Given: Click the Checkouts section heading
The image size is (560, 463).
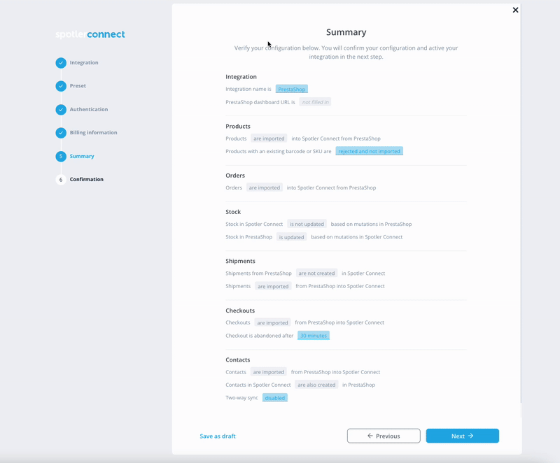Looking at the screenshot, I should point(240,311).
